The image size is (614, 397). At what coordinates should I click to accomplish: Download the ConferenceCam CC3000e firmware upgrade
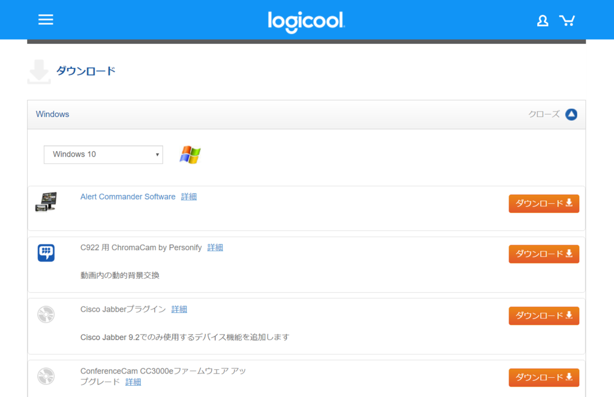tap(543, 377)
